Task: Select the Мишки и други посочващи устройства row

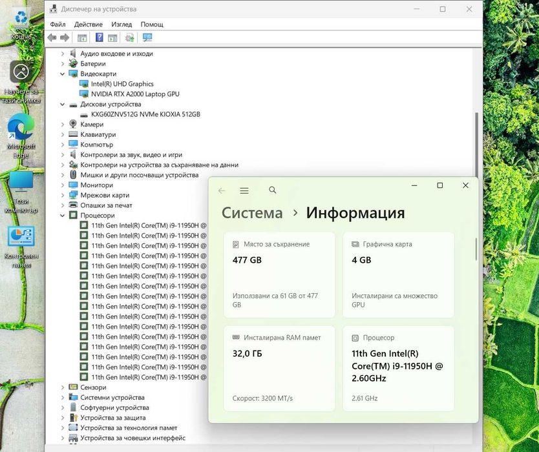Action: coord(139,175)
